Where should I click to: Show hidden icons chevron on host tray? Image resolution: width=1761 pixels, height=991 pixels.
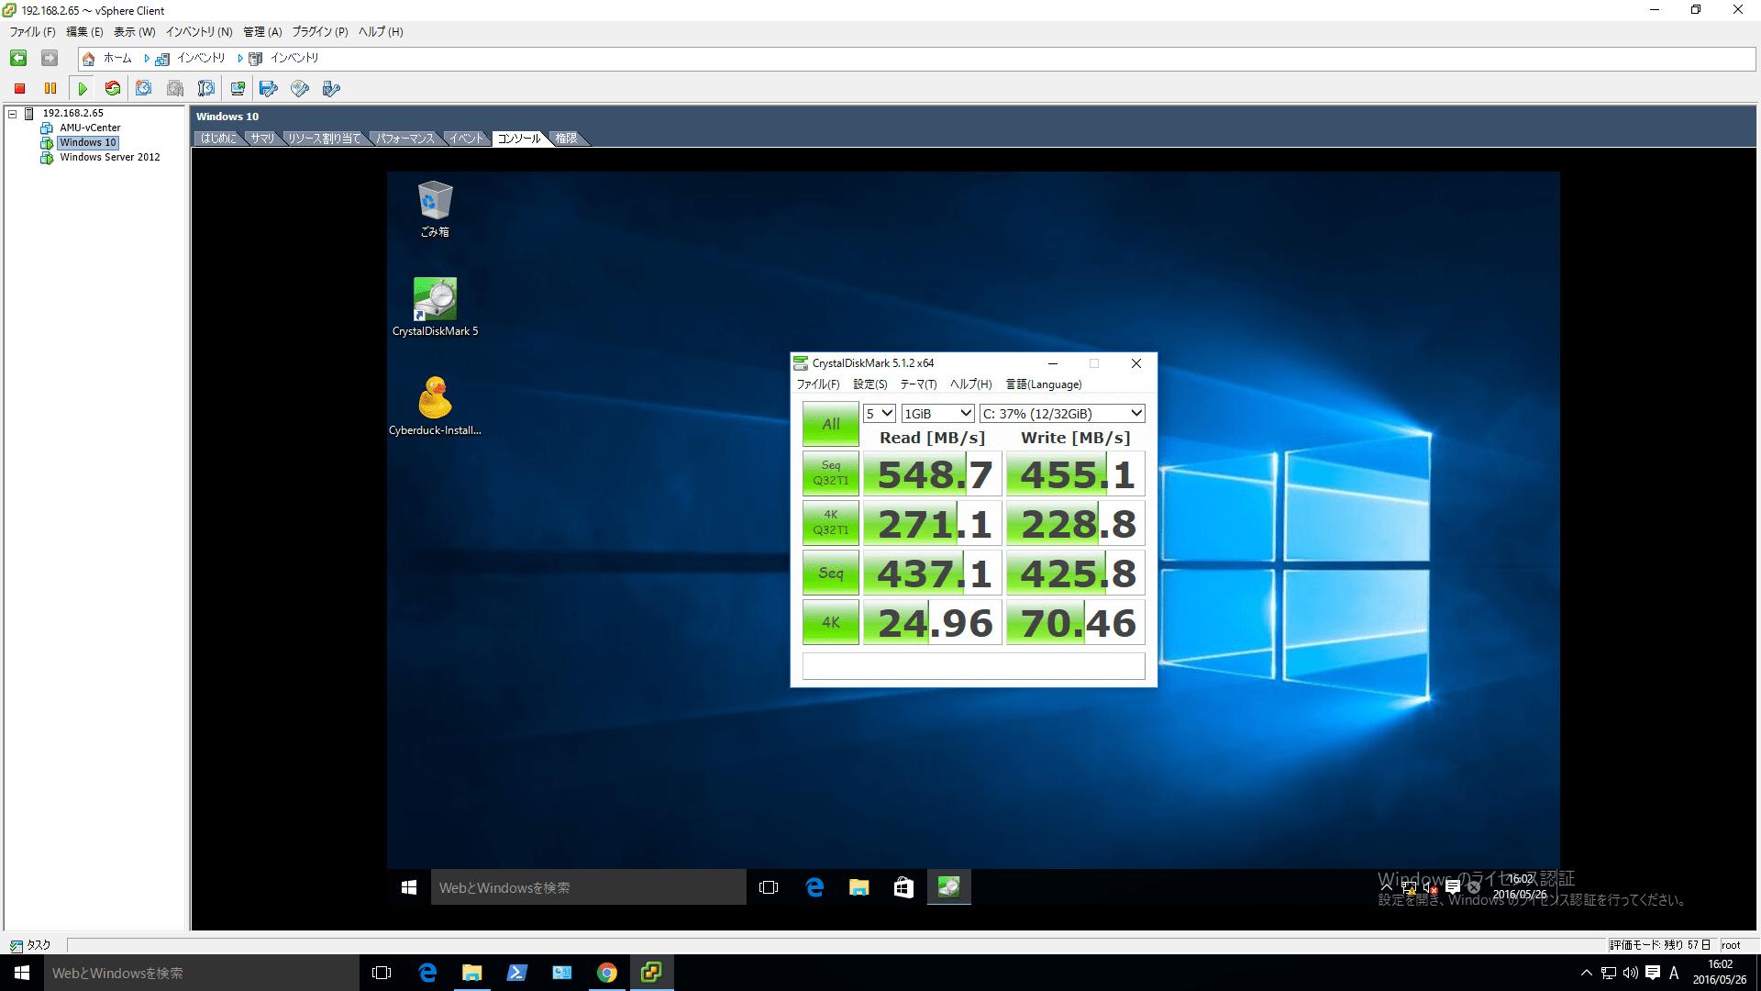[1586, 973]
